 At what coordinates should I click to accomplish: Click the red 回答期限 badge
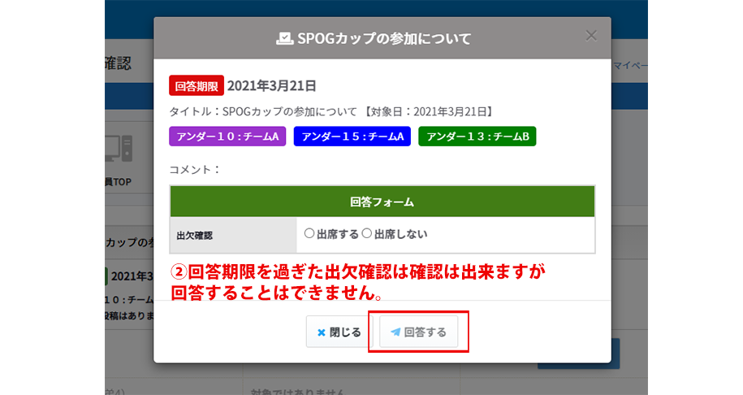196,85
